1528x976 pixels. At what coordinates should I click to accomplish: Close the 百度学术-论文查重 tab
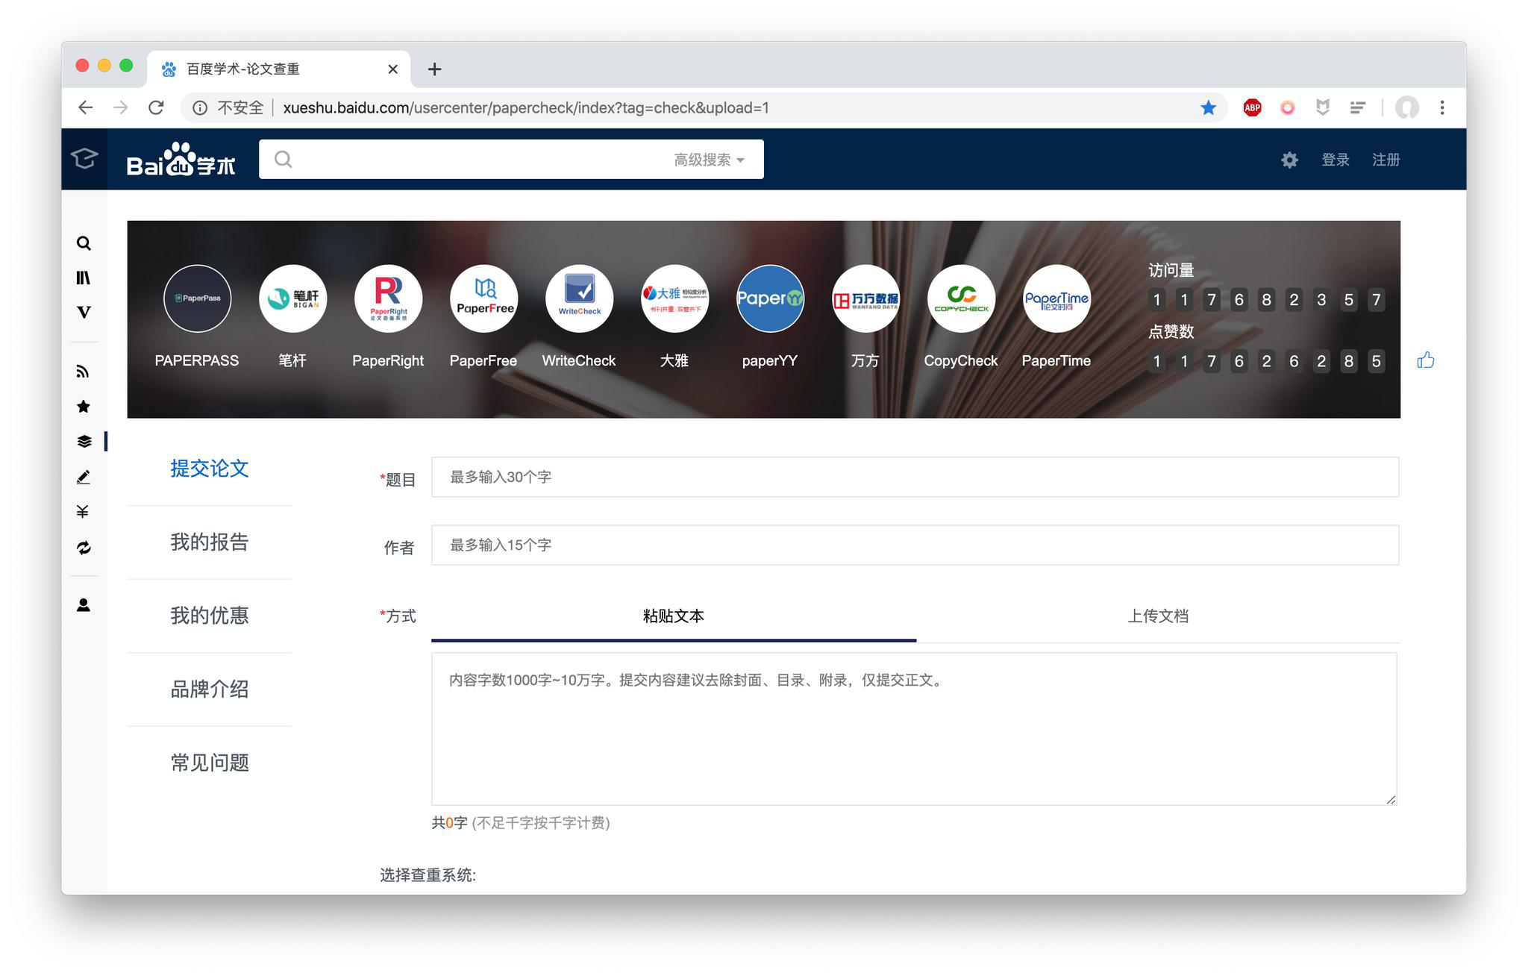click(392, 69)
